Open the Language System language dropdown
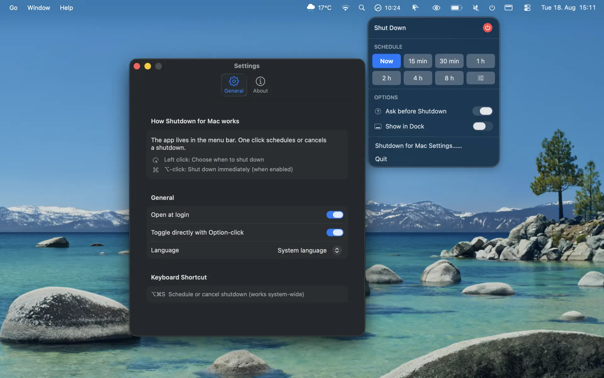604x378 pixels. pos(310,250)
